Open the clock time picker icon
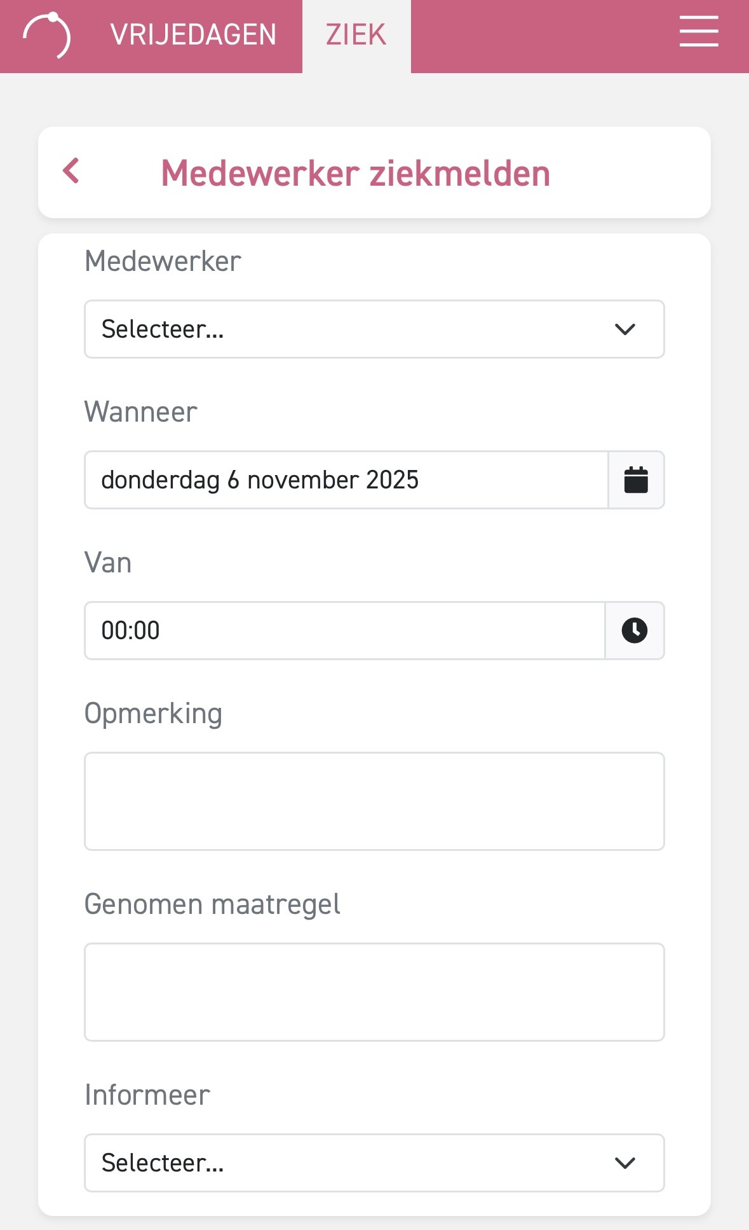 [634, 631]
